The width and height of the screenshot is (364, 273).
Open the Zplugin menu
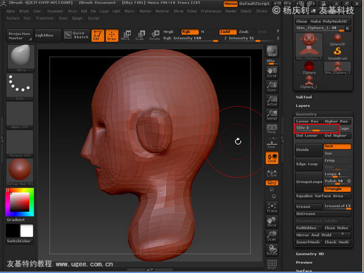[x=77, y=18]
